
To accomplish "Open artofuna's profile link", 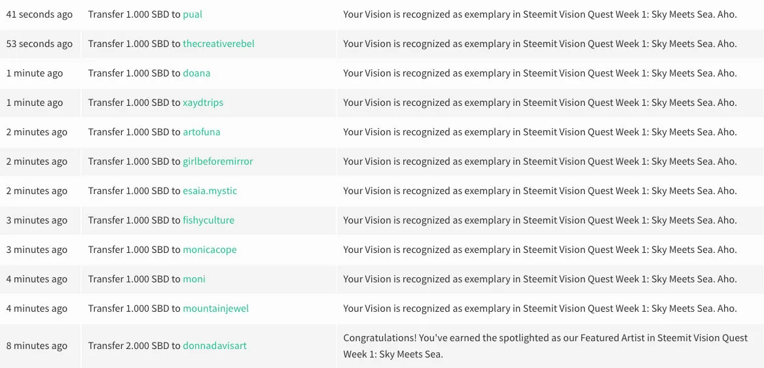I will pyautogui.click(x=201, y=132).
